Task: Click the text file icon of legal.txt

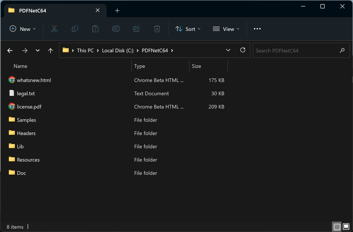Action: tap(12, 93)
